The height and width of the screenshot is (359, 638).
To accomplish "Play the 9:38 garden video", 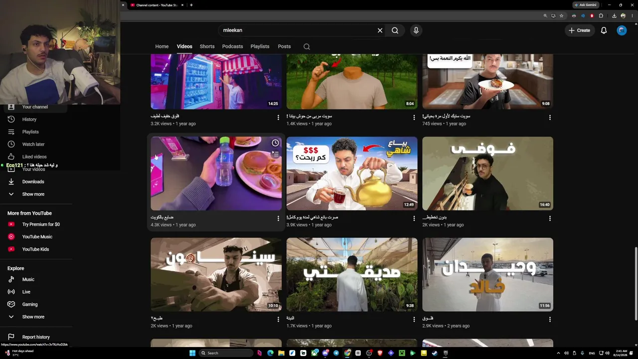I will click(352, 275).
